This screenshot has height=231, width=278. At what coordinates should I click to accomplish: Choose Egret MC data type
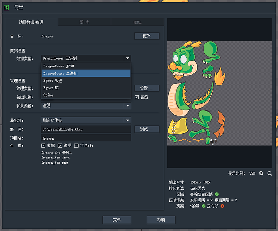[86, 88]
